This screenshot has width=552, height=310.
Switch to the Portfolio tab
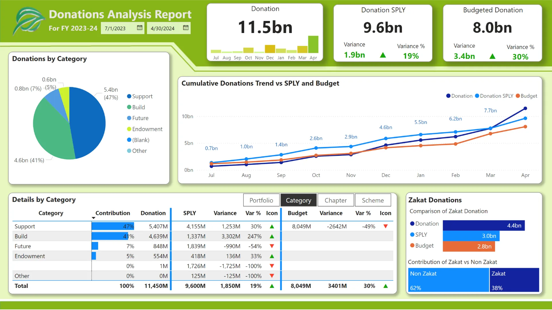click(261, 200)
